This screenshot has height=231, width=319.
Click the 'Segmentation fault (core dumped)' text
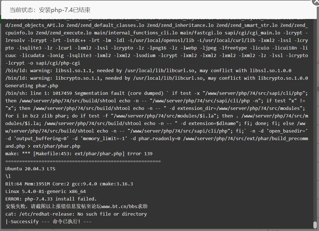(119, 93)
